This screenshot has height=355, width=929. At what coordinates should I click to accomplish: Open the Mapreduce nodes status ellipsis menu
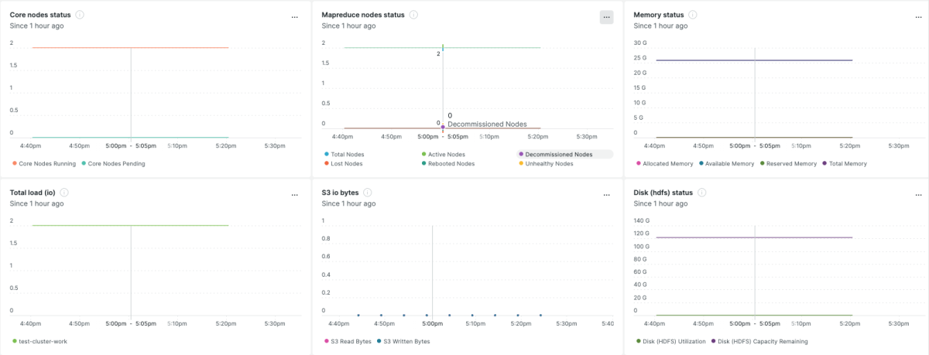pyautogui.click(x=606, y=17)
